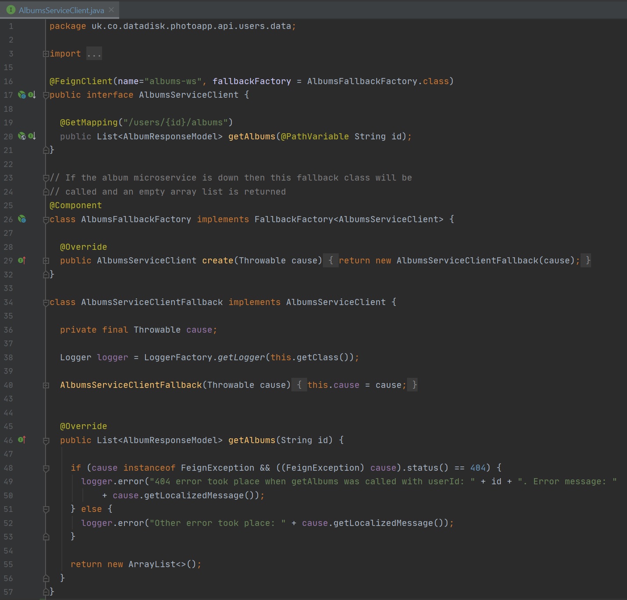The height and width of the screenshot is (600, 627).
Task: Click interface file icon in AlbumsServiceClient.java tab
Action: coord(11,10)
